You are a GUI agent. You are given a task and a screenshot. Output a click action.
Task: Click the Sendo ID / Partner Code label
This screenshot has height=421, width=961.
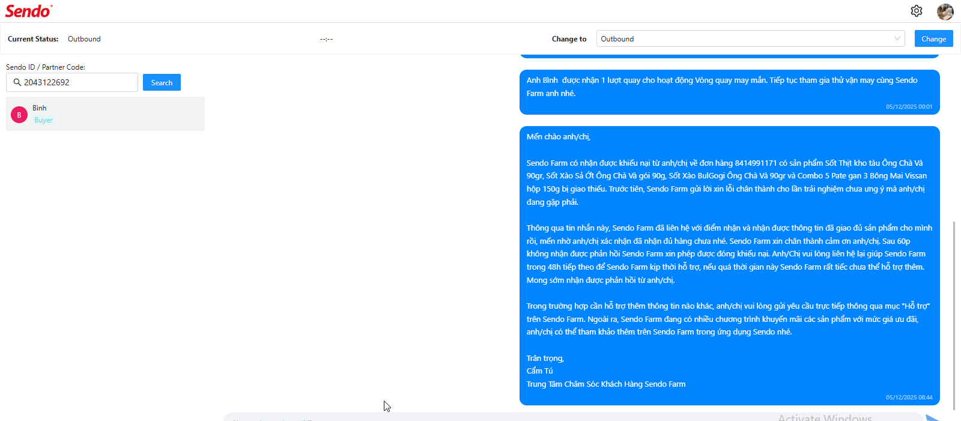(x=46, y=67)
